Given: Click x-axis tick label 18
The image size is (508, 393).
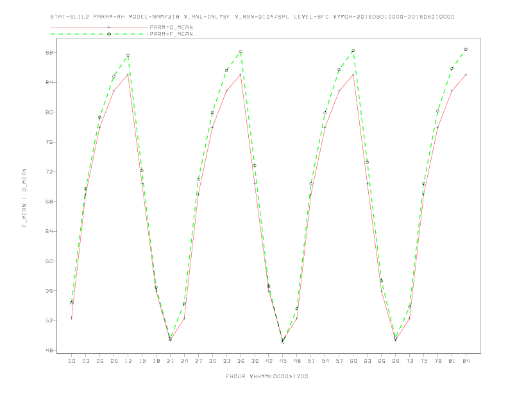Looking at the screenshot, I should click(156, 361).
